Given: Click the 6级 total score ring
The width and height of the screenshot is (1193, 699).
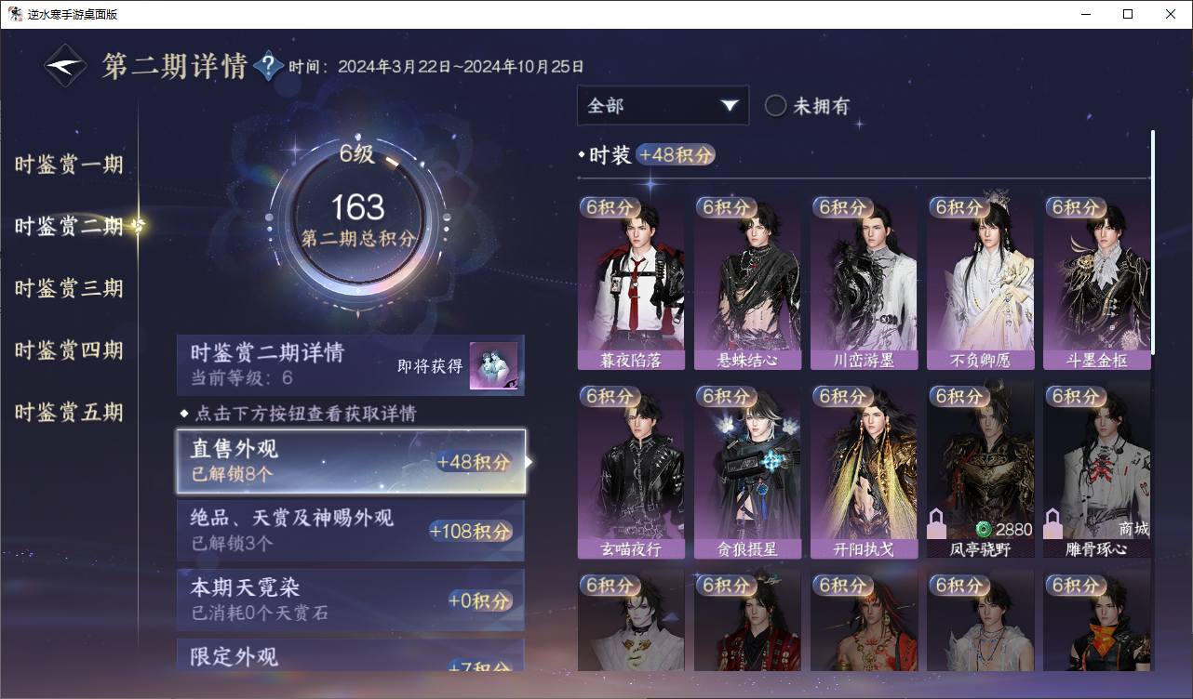Looking at the screenshot, I should pyautogui.click(x=357, y=220).
